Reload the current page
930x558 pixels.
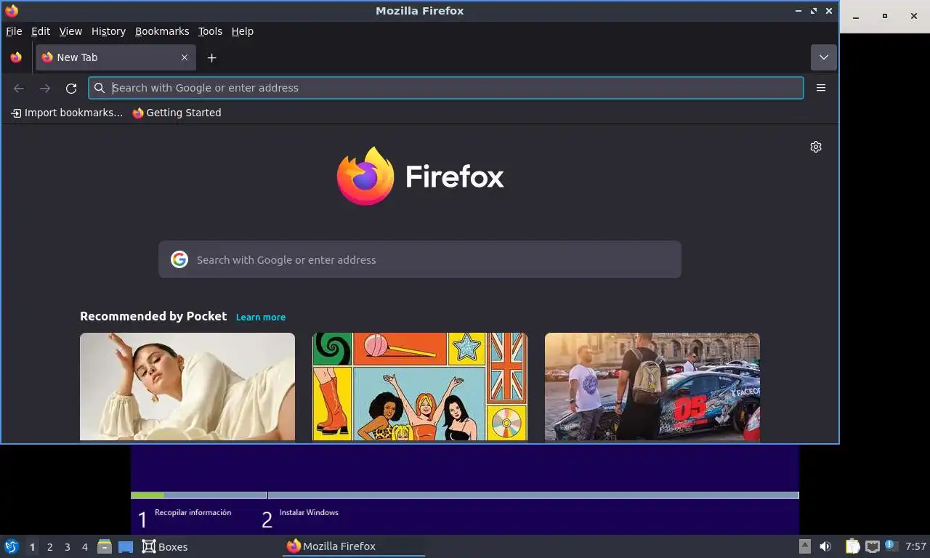pyautogui.click(x=71, y=88)
